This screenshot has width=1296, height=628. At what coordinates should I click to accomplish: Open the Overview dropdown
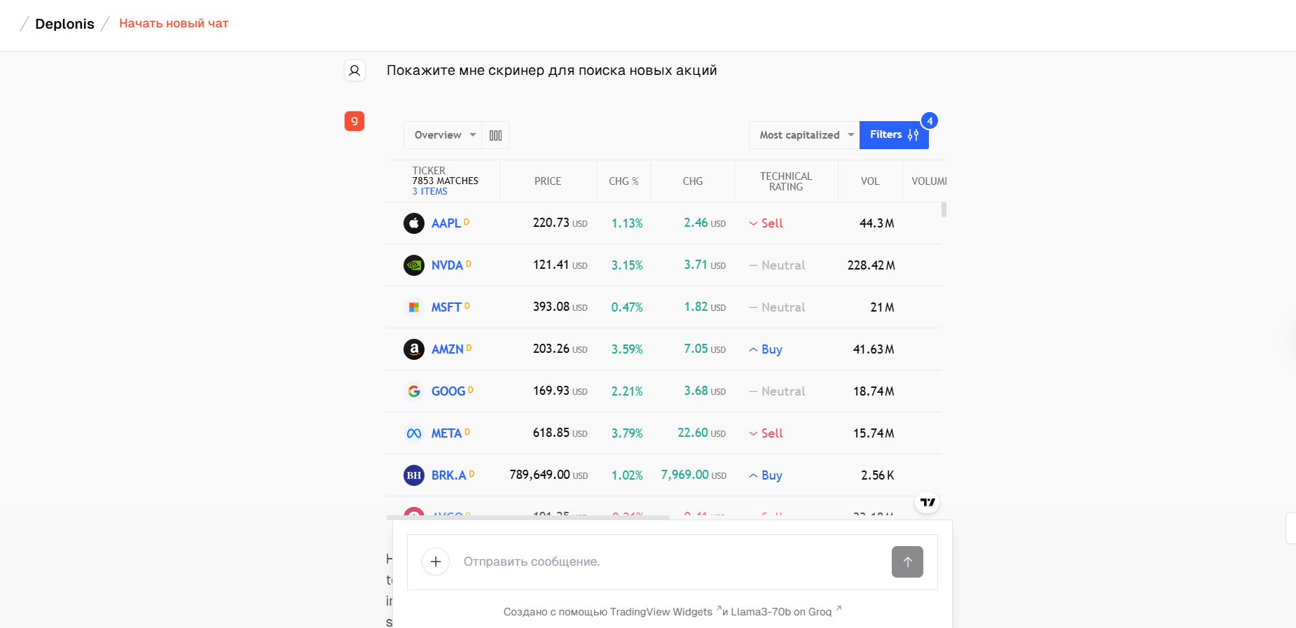(x=443, y=135)
